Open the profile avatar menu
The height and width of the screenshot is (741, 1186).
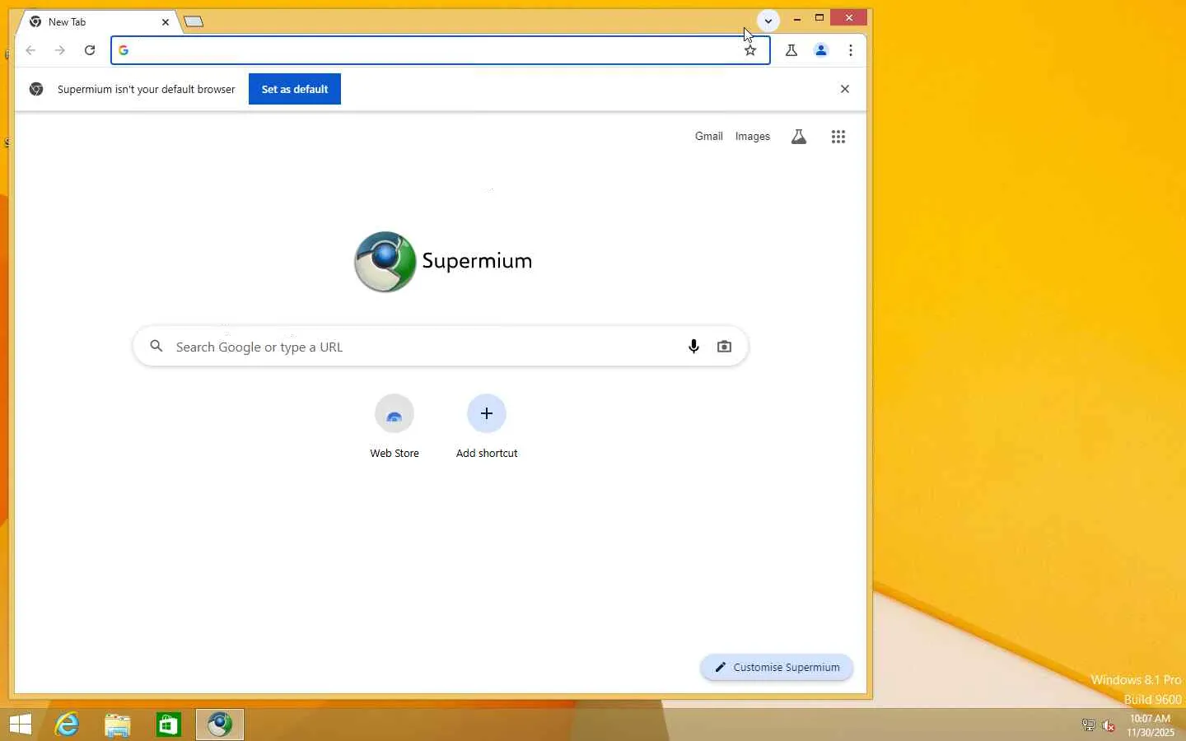pos(821,50)
